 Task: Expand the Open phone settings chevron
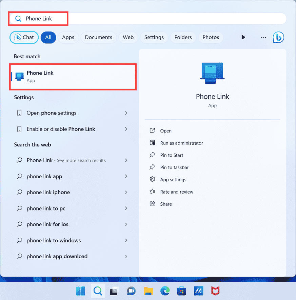[x=126, y=113]
